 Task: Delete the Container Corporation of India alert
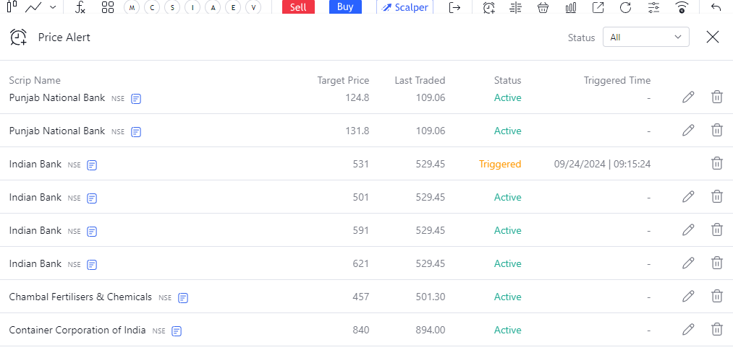(716, 330)
